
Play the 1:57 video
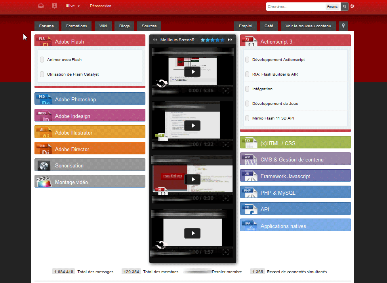192,233
